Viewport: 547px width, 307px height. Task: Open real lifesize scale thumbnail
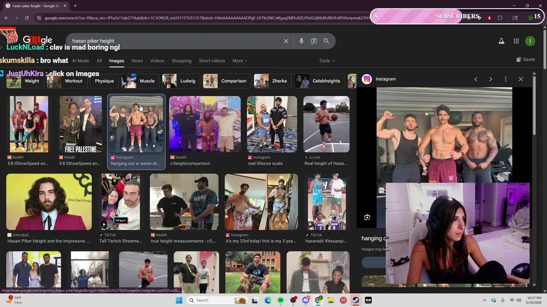coord(272,124)
